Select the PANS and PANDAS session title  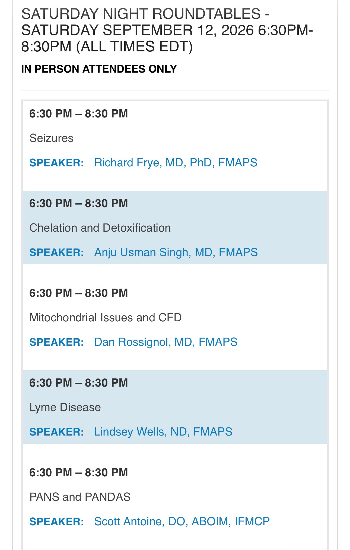80,497
